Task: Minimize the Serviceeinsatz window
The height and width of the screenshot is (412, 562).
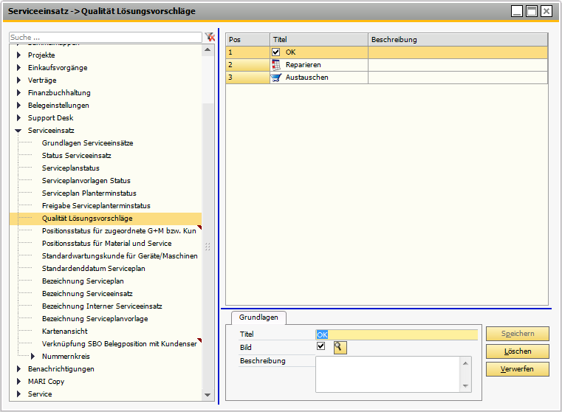Action: click(517, 11)
